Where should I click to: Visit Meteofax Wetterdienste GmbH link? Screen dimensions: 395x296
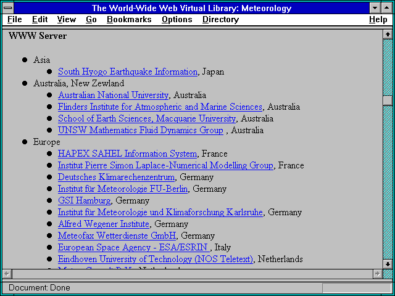click(x=117, y=236)
